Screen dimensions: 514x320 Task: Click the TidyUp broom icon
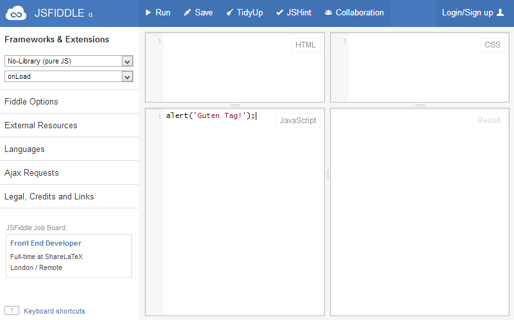(x=230, y=12)
